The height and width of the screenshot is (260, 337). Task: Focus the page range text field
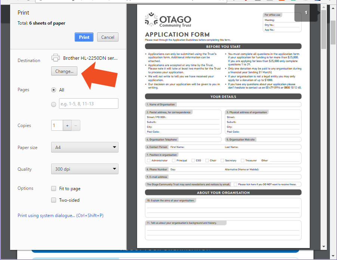(x=89, y=103)
